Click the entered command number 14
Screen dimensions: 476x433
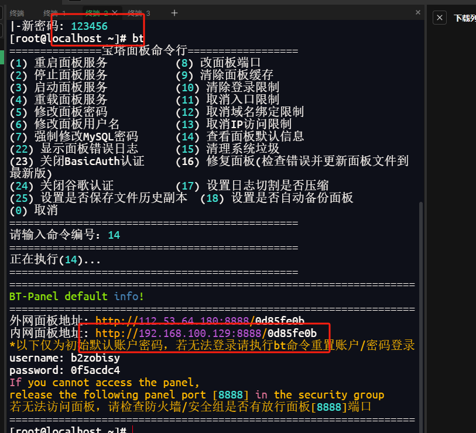(114, 235)
